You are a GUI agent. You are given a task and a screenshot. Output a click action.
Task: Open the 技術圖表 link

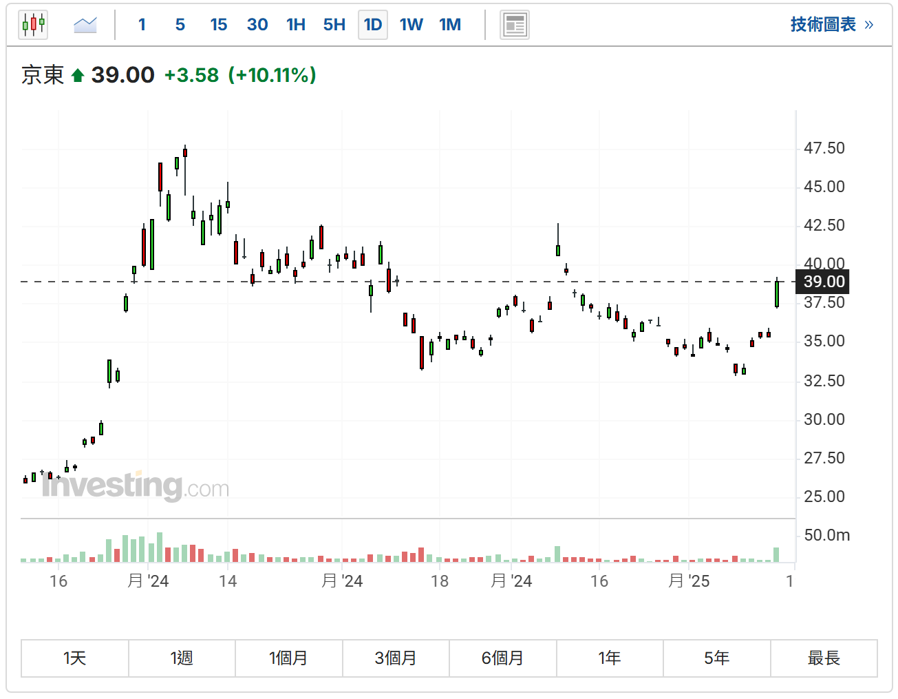tap(831, 25)
